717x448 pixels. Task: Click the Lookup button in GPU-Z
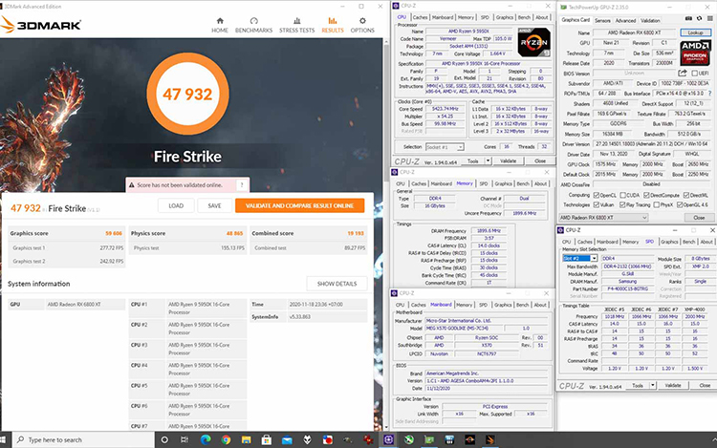pyautogui.click(x=696, y=32)
